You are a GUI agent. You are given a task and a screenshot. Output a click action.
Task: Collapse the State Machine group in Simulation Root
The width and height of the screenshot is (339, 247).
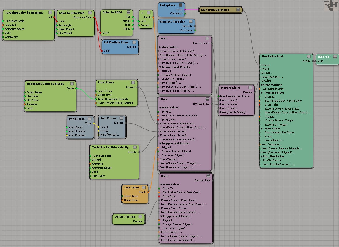pyautogui.click(x=262, y=85)
